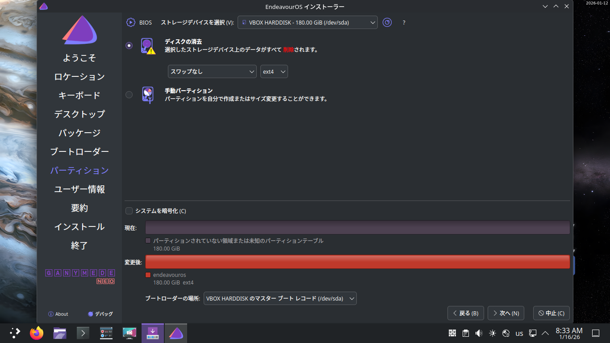The height and width of the screenshot is (343, 610).
Task: Click the キーボード step in the sidebar
Action: [x=79, y=96]
